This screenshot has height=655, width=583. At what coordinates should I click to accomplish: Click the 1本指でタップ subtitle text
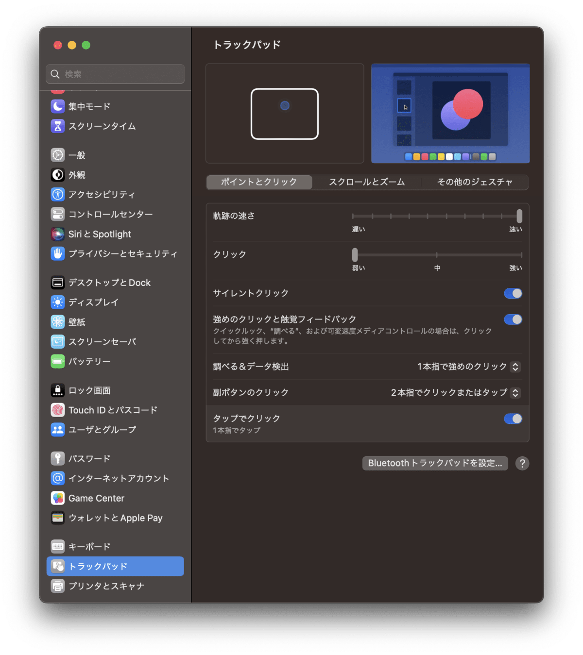coord(237,430)
